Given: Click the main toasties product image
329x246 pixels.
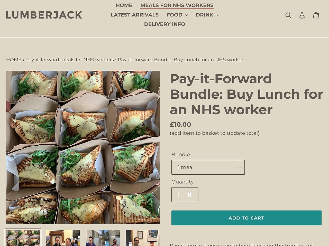Looking at the screenshot, I should [83, 147].
